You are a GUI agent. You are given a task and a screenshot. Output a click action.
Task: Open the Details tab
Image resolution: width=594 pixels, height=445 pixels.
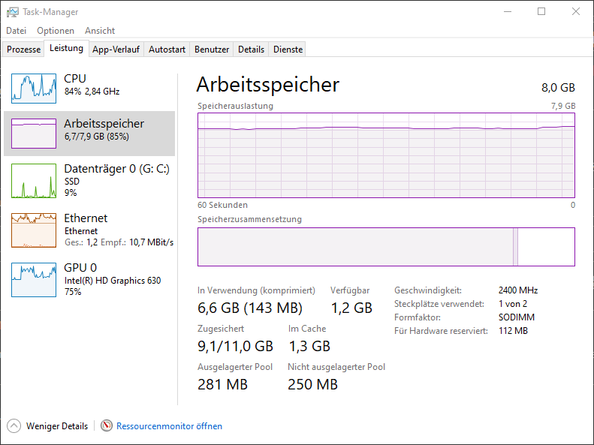tap(252, 50)
